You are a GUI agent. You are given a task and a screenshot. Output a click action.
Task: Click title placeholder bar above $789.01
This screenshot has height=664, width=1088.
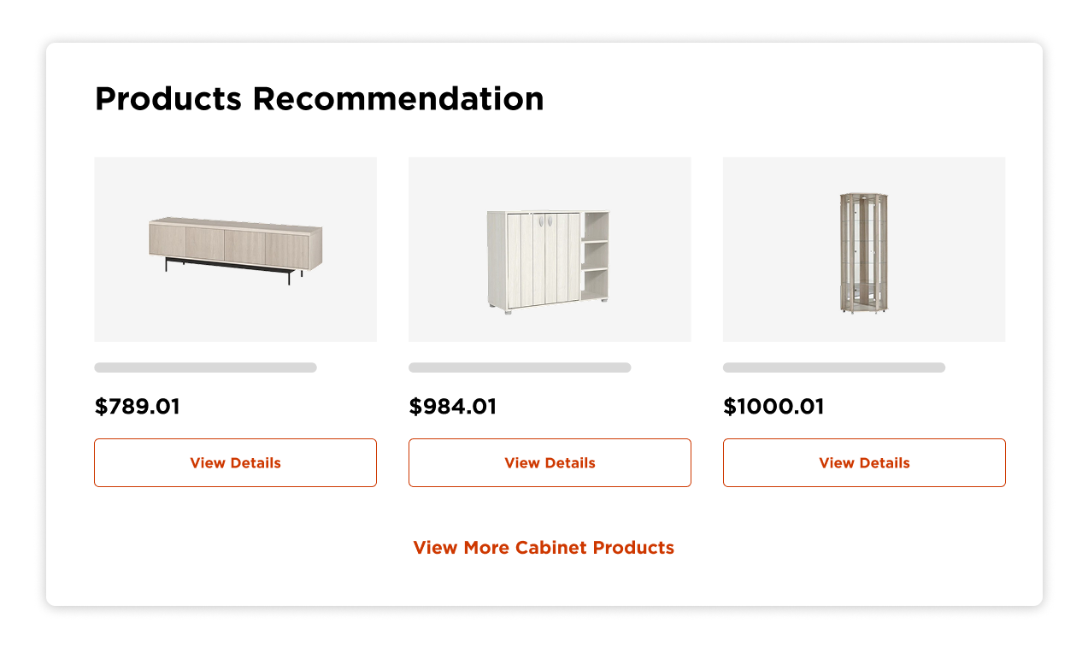205,367
